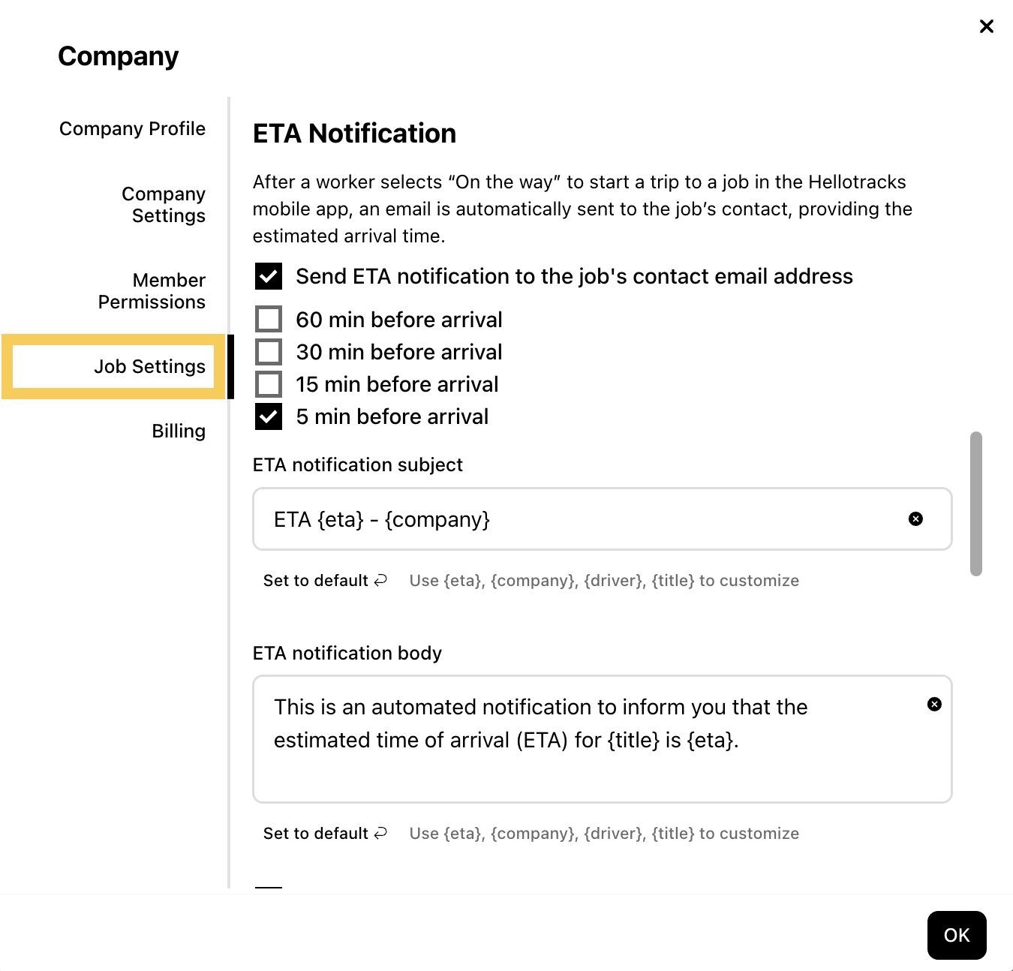Clear the ETA notification body text

click(934, 704)
